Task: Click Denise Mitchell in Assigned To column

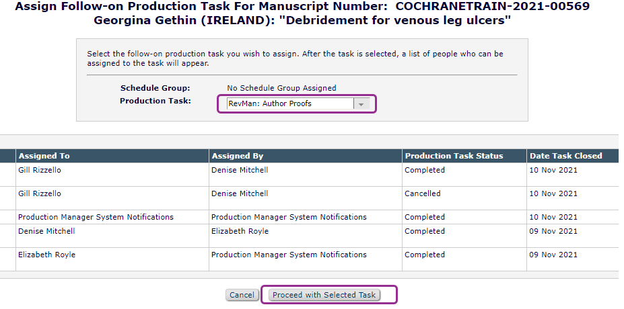Action: [x=46, y=231]
